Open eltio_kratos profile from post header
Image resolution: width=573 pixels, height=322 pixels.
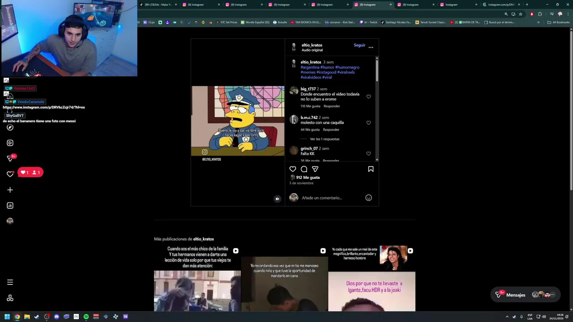coord(312,45)
